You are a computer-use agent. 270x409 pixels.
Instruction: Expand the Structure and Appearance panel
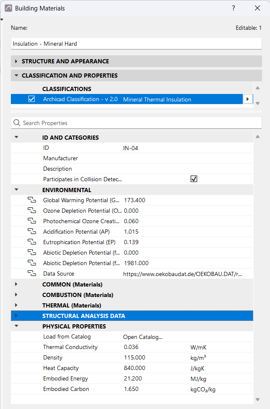pyautogui.click(x=16, y=61)
